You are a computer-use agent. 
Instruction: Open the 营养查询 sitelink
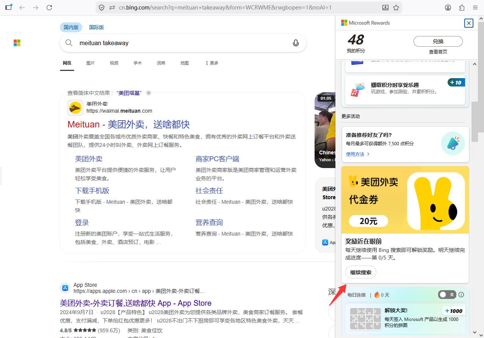tap(209, 223)
